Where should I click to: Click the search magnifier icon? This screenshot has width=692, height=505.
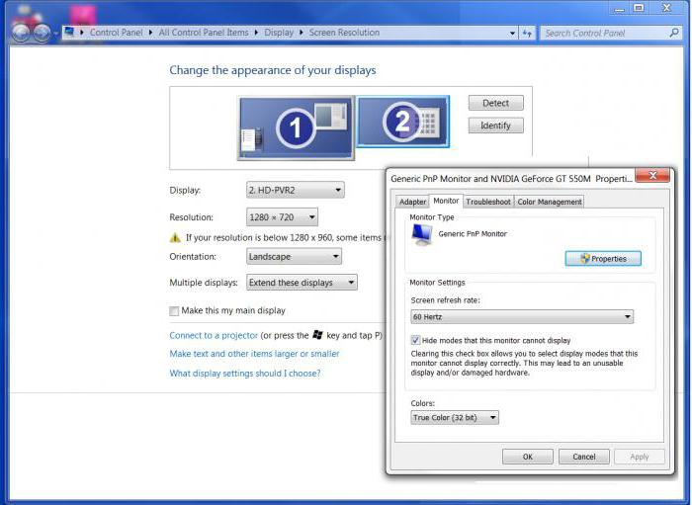(x=673, y=33)
